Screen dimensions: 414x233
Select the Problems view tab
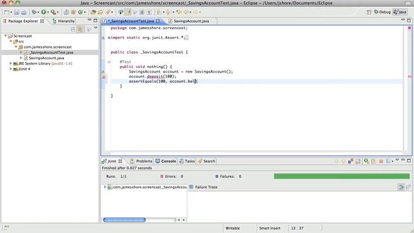point(141,161)
